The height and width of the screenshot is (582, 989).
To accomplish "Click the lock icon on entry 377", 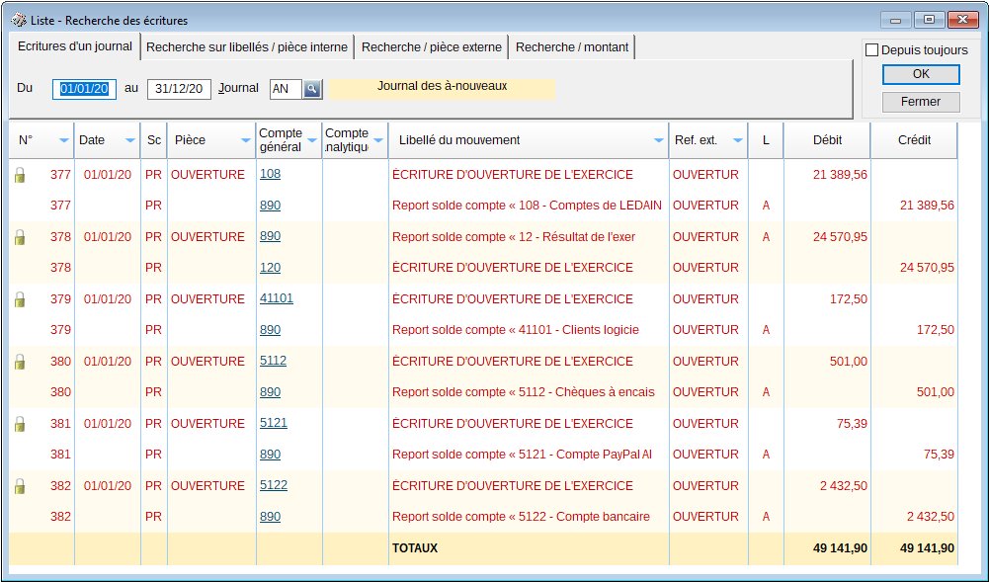I will [x=20, y=175].
